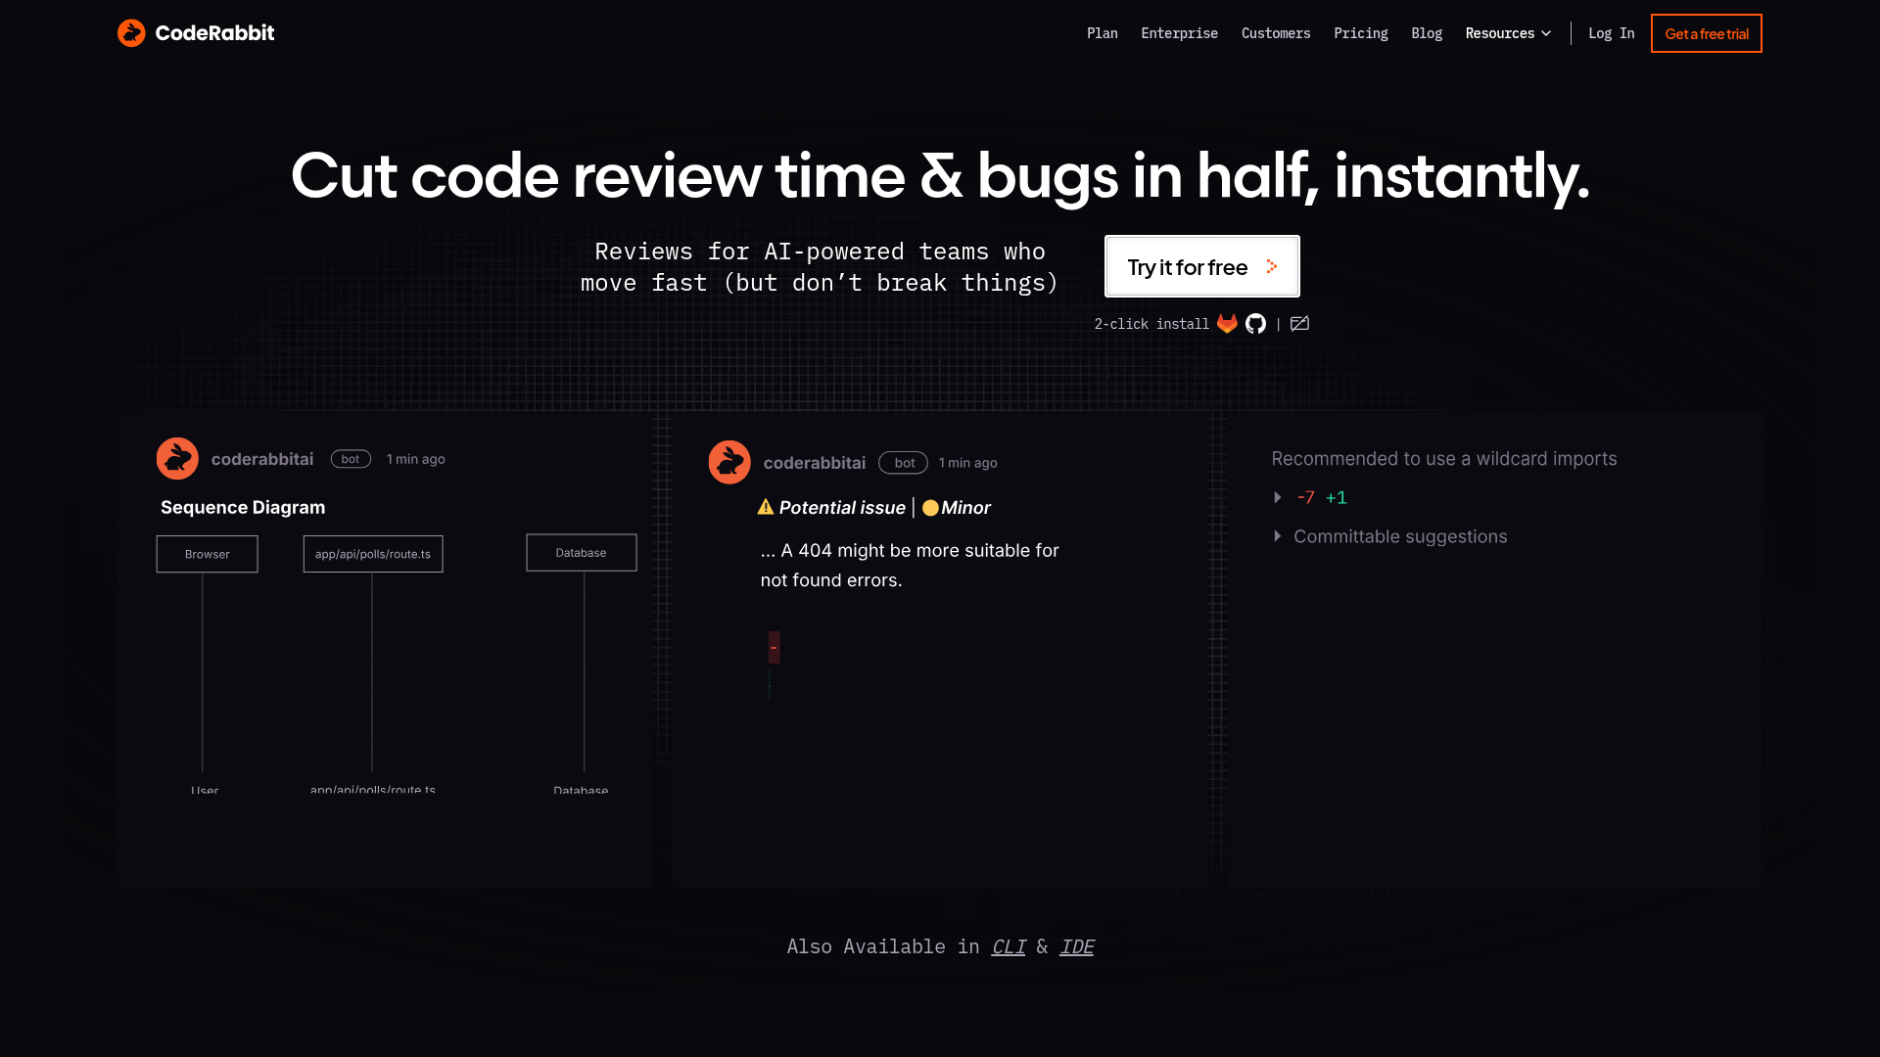Click the Browser box in diagram
Screen dimensions: 1880x1057
(207, 554)
